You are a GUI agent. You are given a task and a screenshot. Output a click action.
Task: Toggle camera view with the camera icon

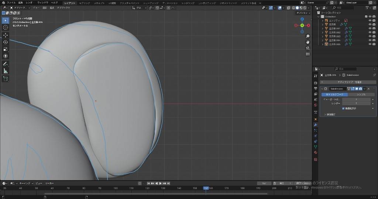click(308, 48)
